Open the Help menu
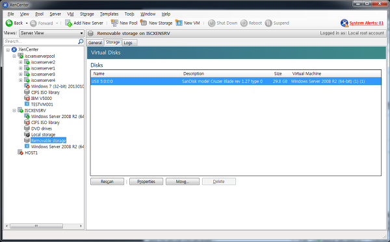 click(166, 14)
